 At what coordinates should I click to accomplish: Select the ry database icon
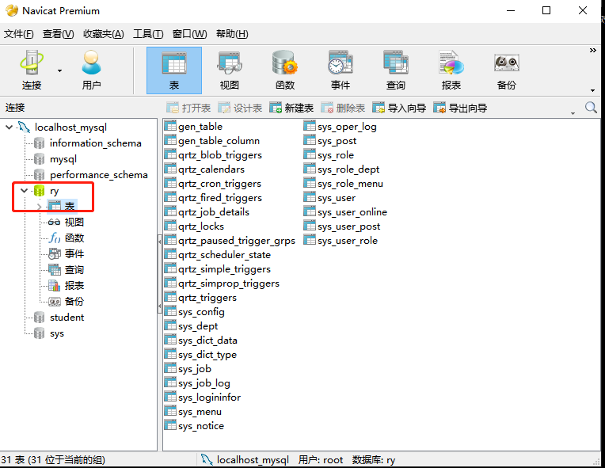coord(40,191)
